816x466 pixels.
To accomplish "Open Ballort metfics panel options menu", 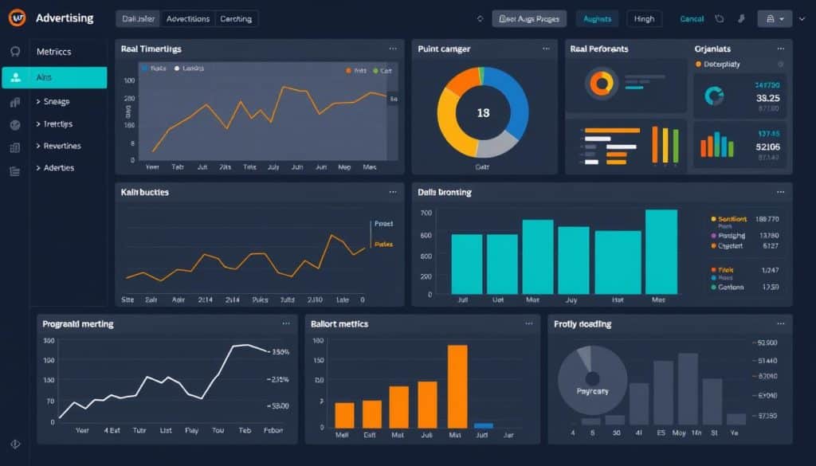I will point(529,323).
